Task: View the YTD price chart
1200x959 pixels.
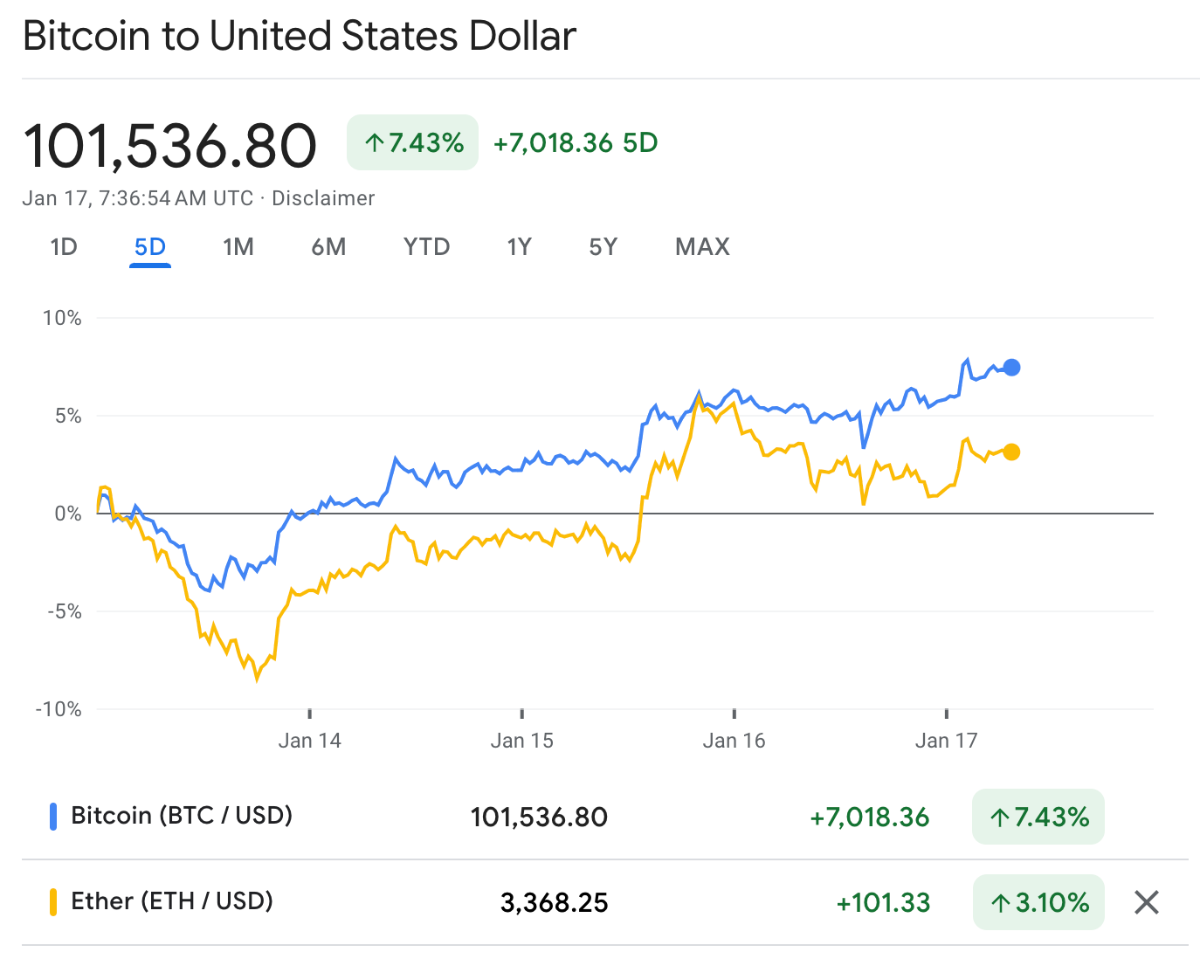Action: coord(426,247)
